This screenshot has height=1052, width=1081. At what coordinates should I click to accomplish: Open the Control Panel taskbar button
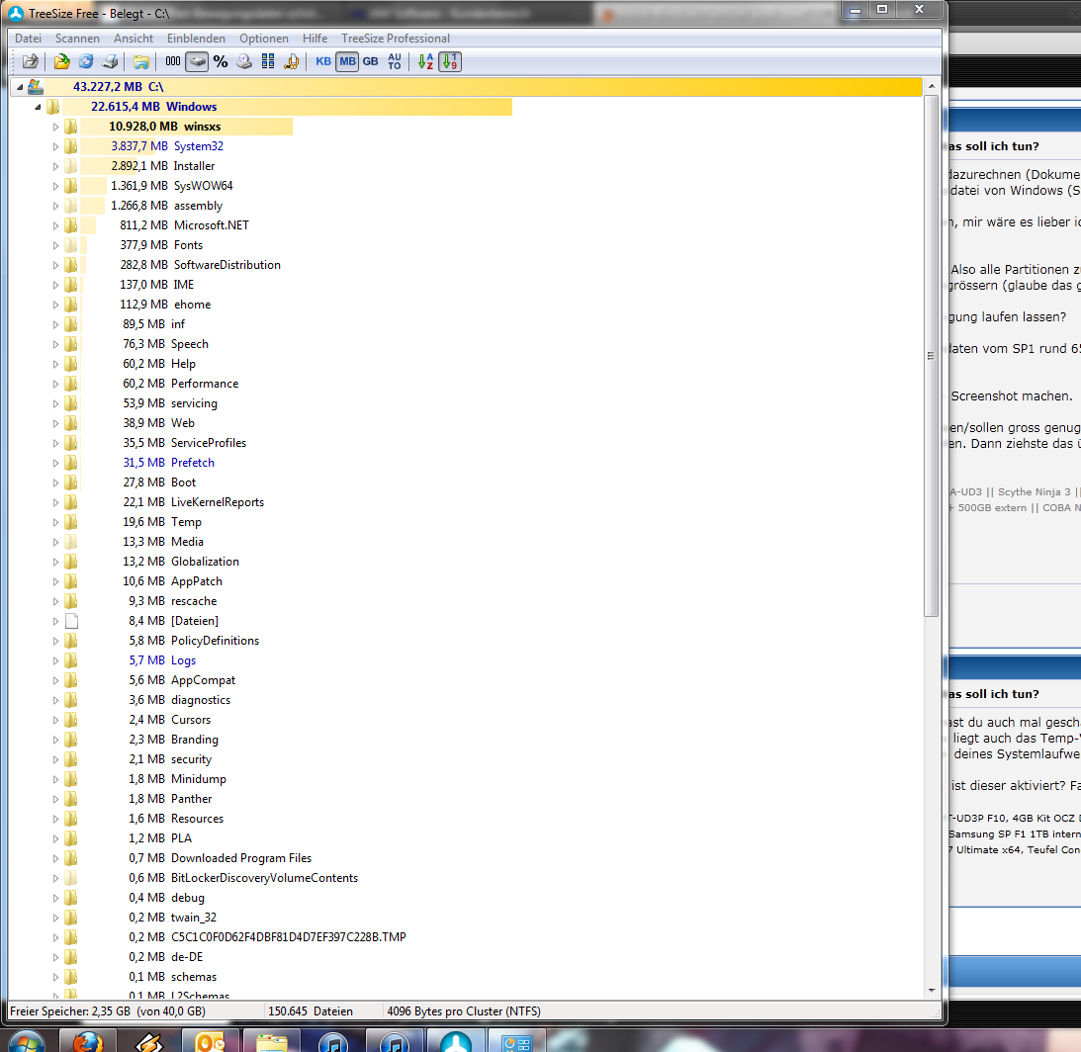(x=517, y=1041)
